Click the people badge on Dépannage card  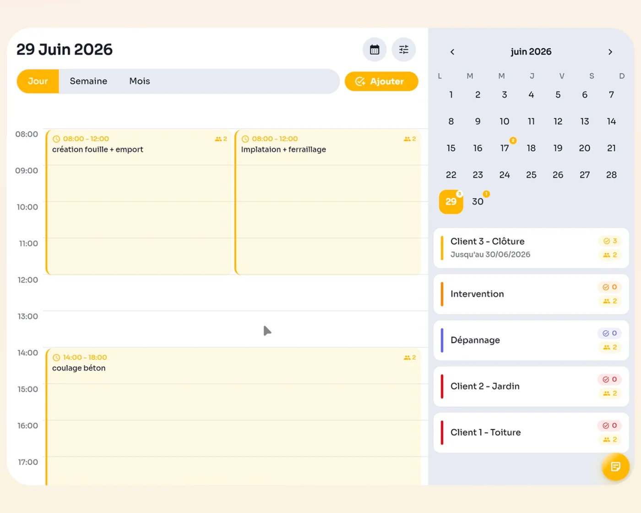(610, 347)
